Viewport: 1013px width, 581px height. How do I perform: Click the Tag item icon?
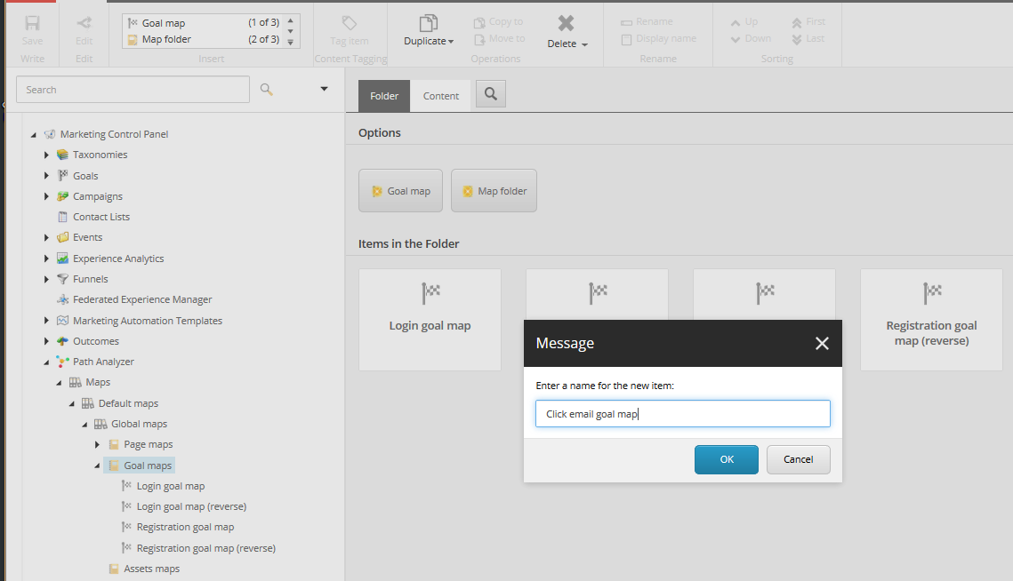pyautogui.click(x=349, y=24)
